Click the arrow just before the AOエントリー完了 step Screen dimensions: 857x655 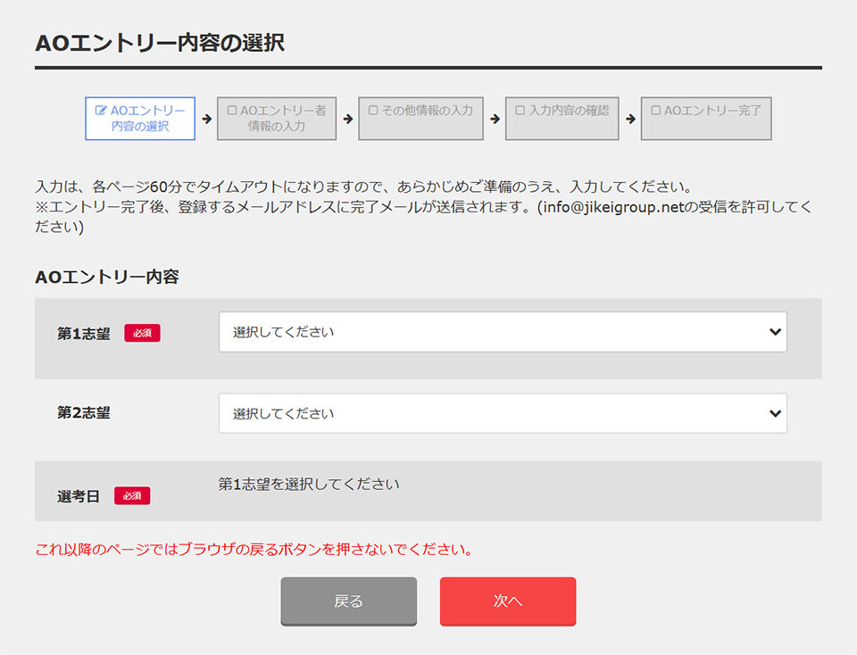(x=630, y=119)
